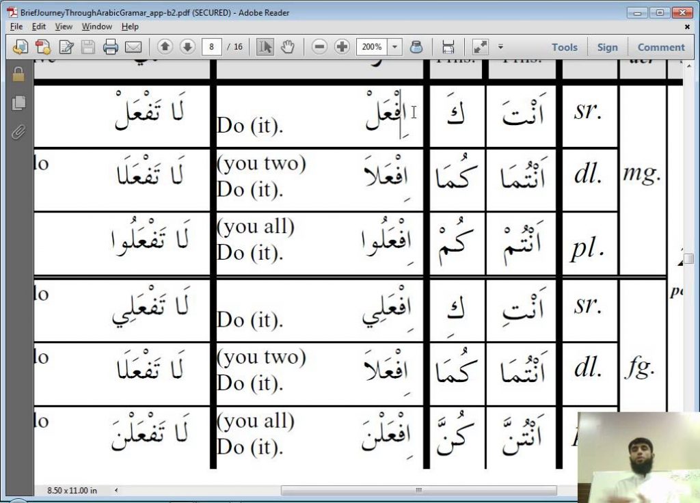700x503 pixels.
Task: Email the document via the envelope icon
Action: [x=134, y=46]
